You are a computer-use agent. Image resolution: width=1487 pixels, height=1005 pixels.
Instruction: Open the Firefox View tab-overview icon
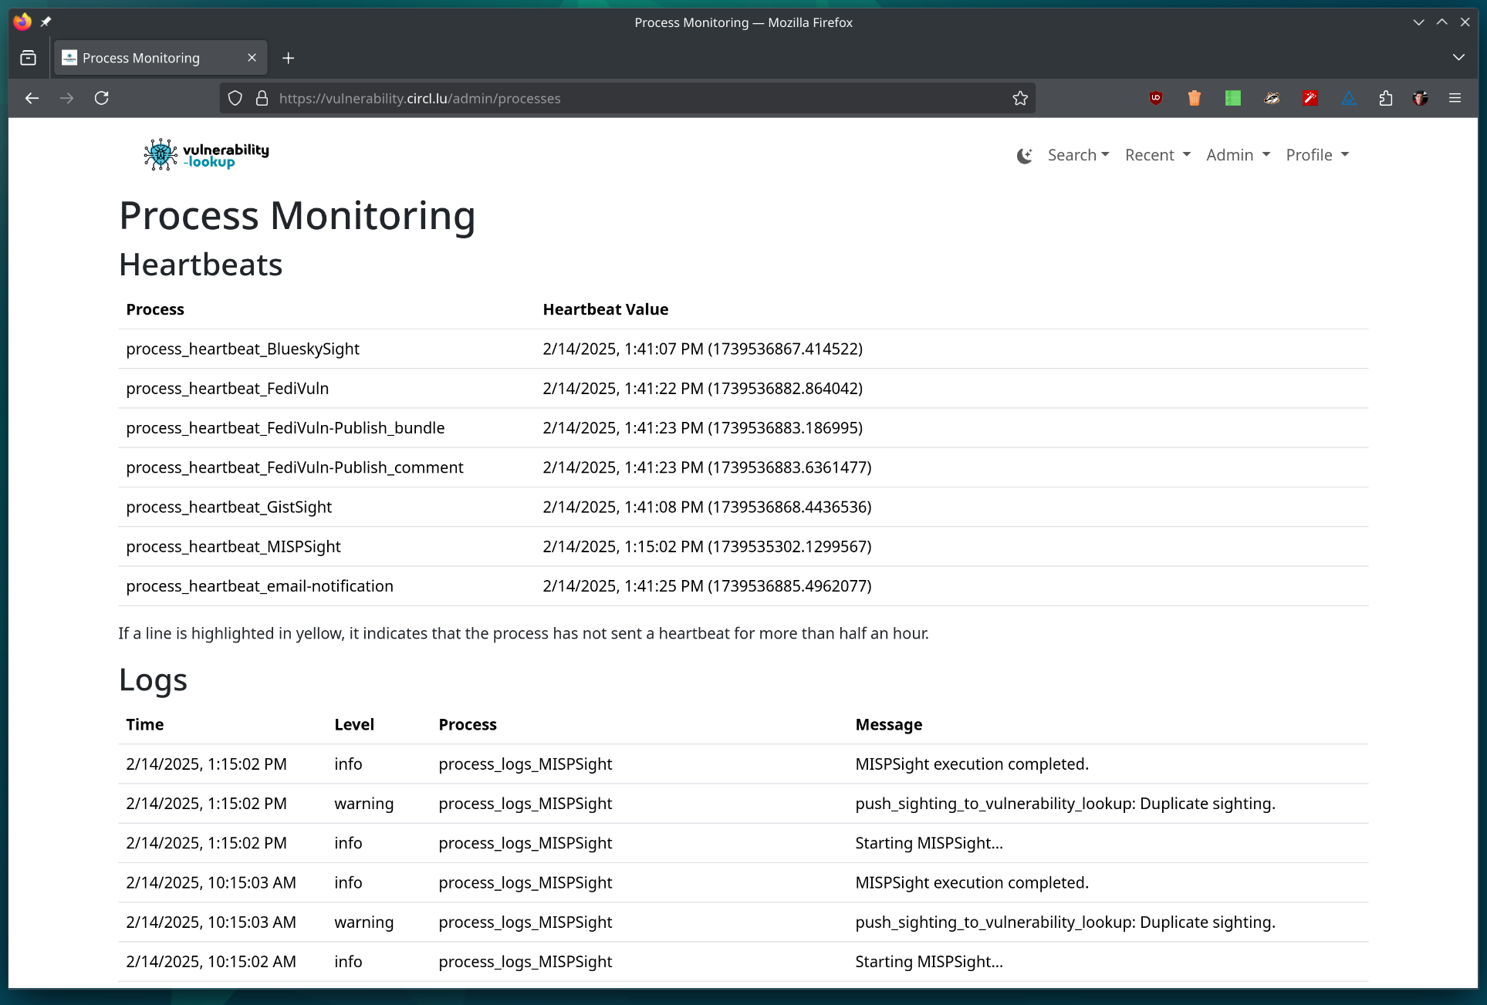(x=29, y=58)
